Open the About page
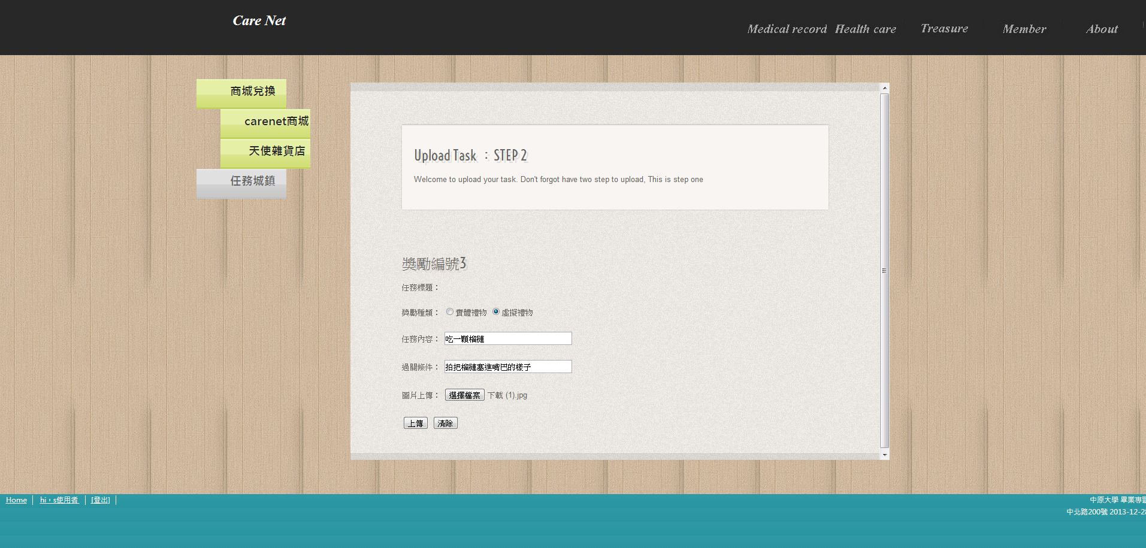Viewport: 1146px width, 548px height. click(x=1102, y=29)
